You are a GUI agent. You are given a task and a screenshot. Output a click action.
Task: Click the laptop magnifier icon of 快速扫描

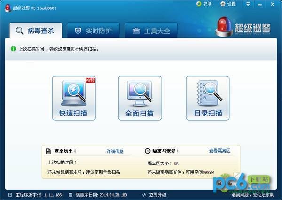[x=74, y=93]
